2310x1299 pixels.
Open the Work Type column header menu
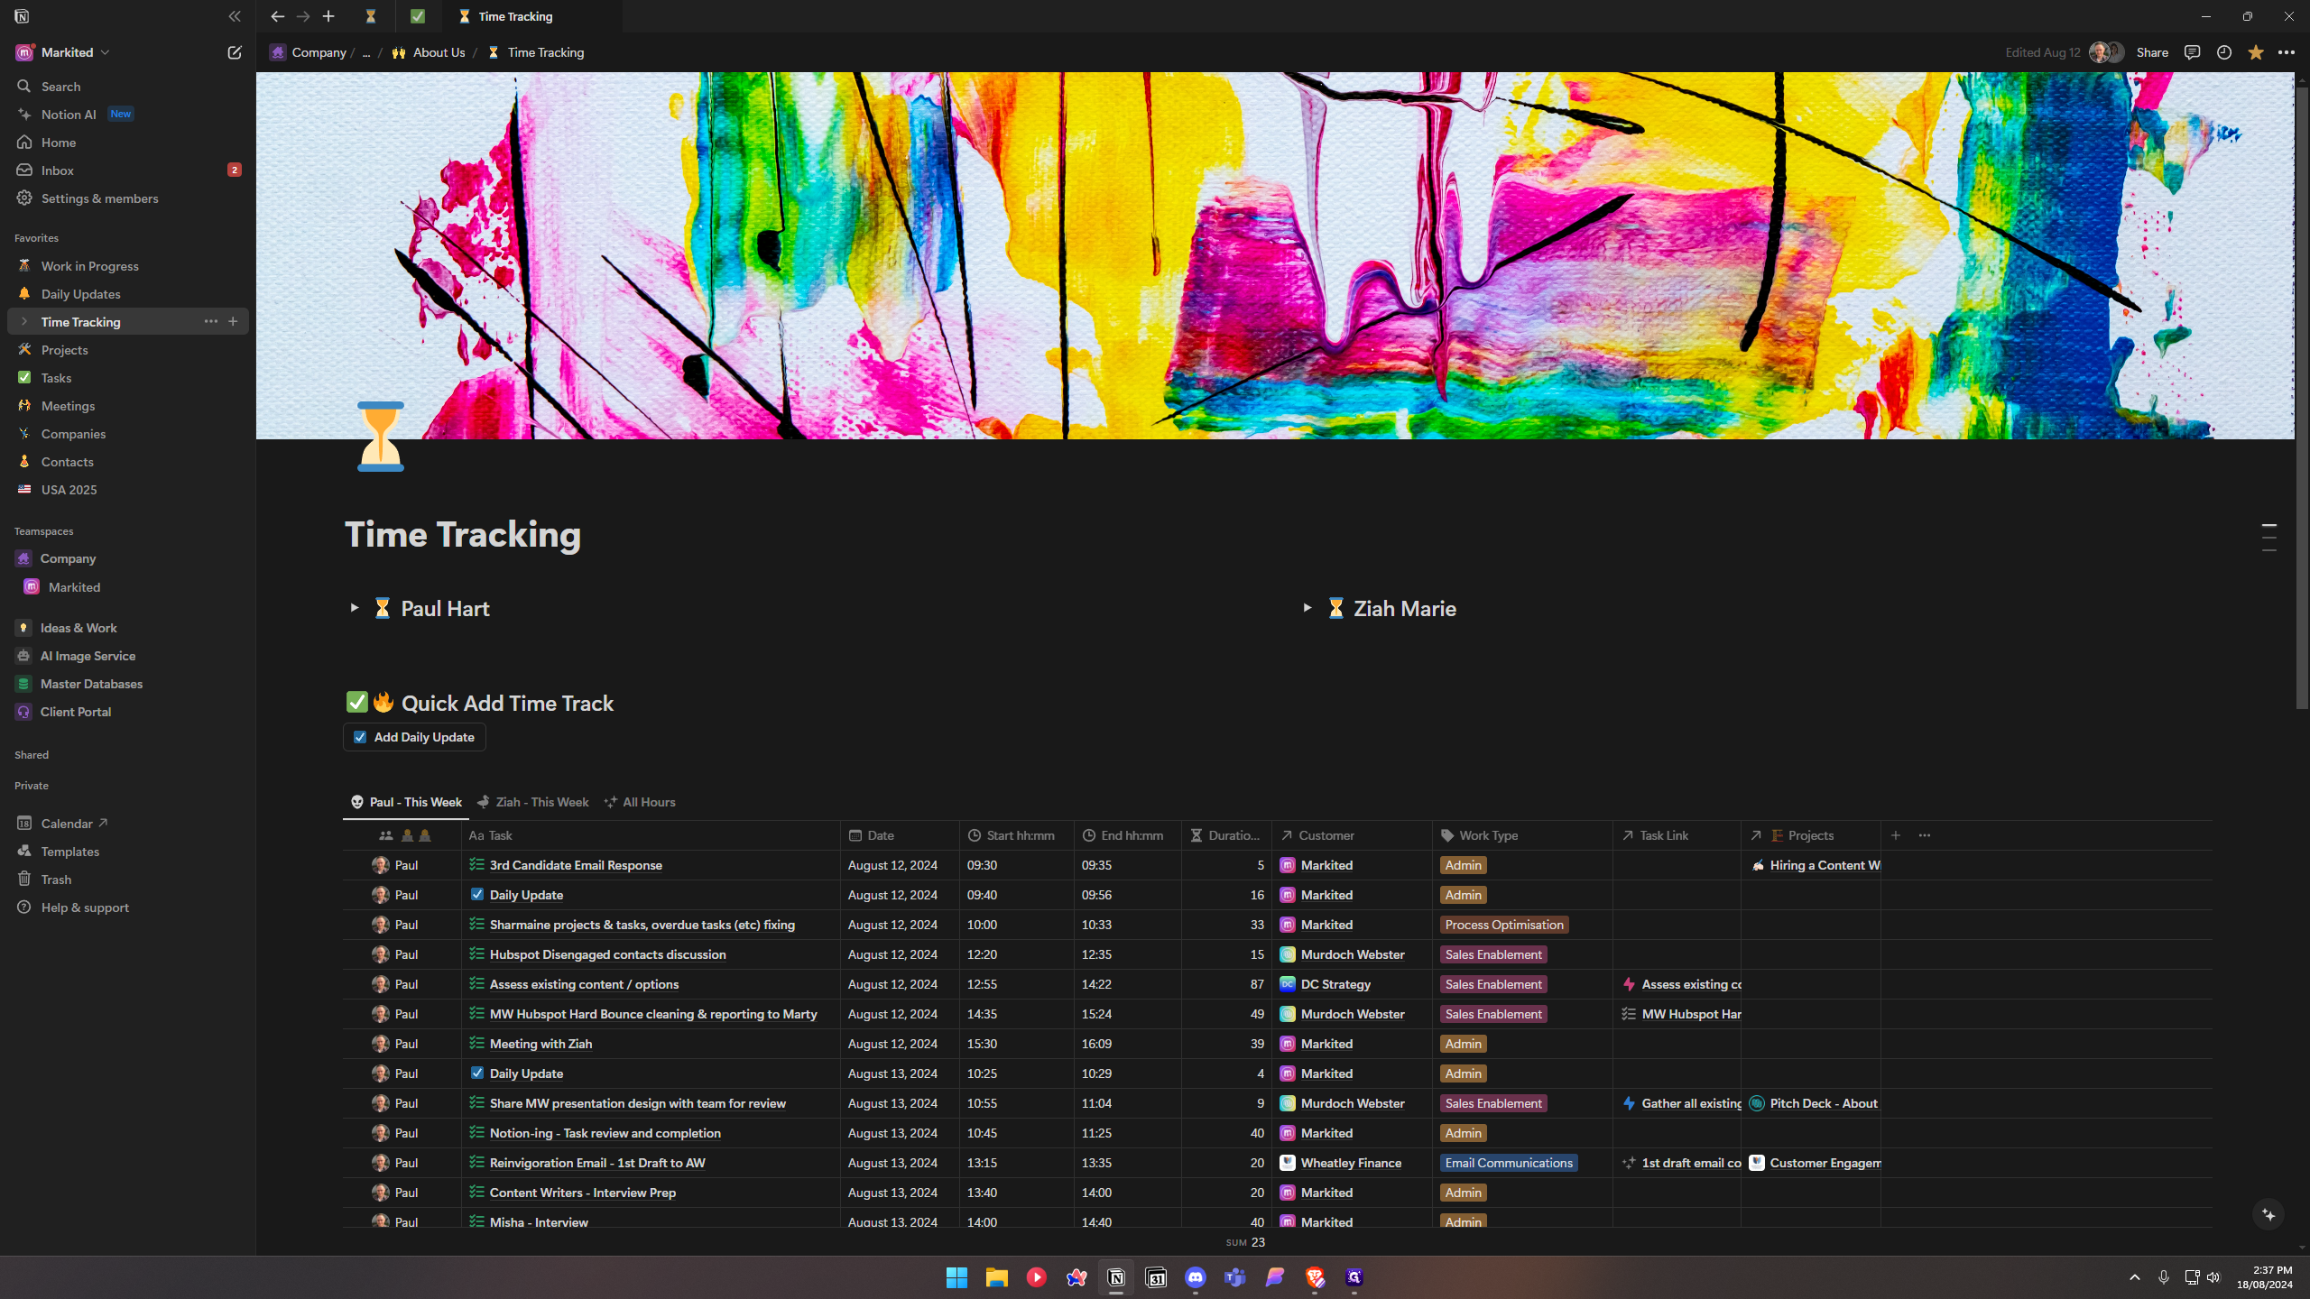(1521, 835)
